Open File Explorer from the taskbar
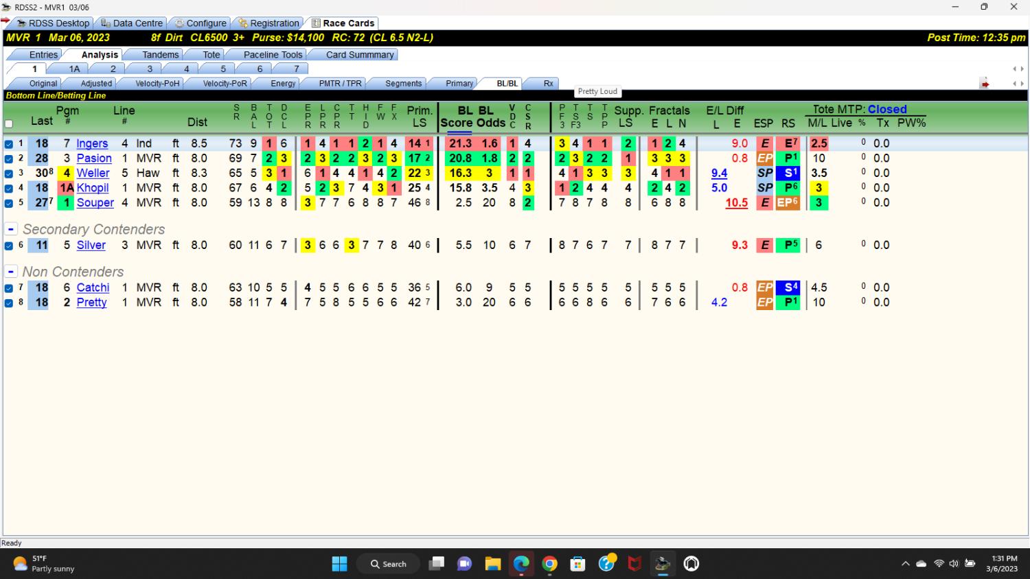The width and height of the screenshot is (1030, 579). [492, 564]
